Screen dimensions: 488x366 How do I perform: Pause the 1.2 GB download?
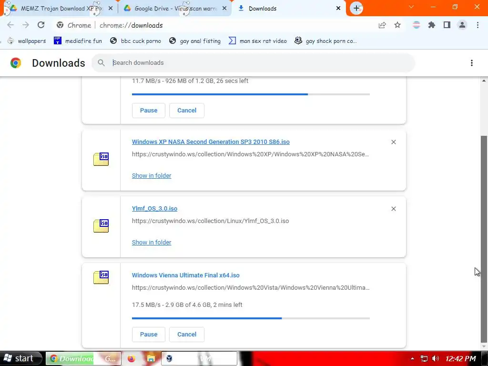(149, 111)
